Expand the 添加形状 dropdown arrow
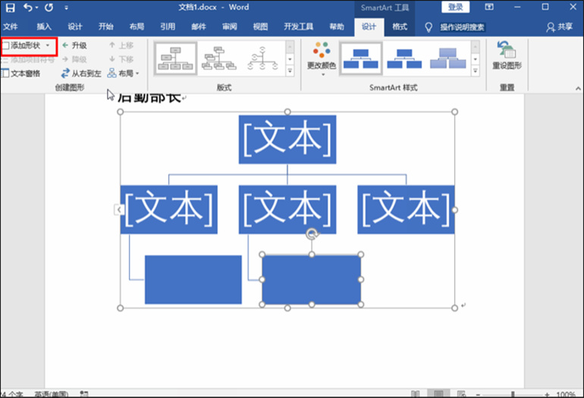 coord(48,45)
